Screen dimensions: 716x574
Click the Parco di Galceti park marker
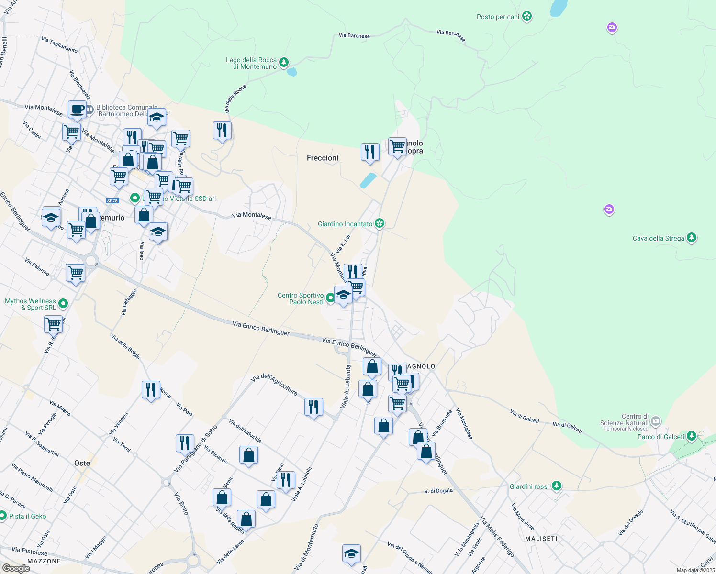click(691, 436)
